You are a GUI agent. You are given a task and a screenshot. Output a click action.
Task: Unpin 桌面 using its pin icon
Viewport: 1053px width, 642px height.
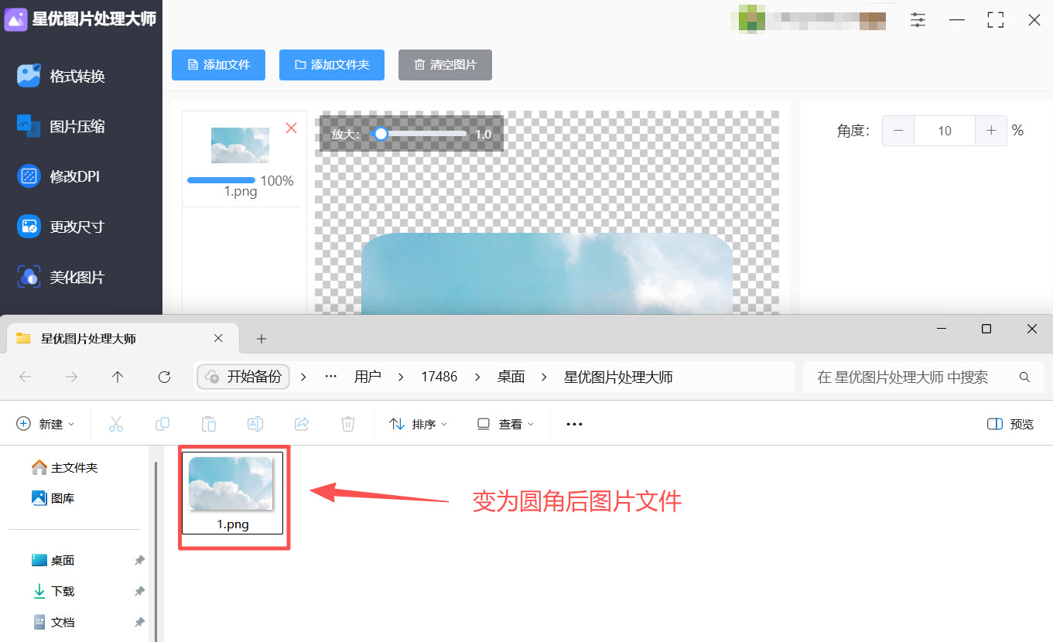coord(139,560)
